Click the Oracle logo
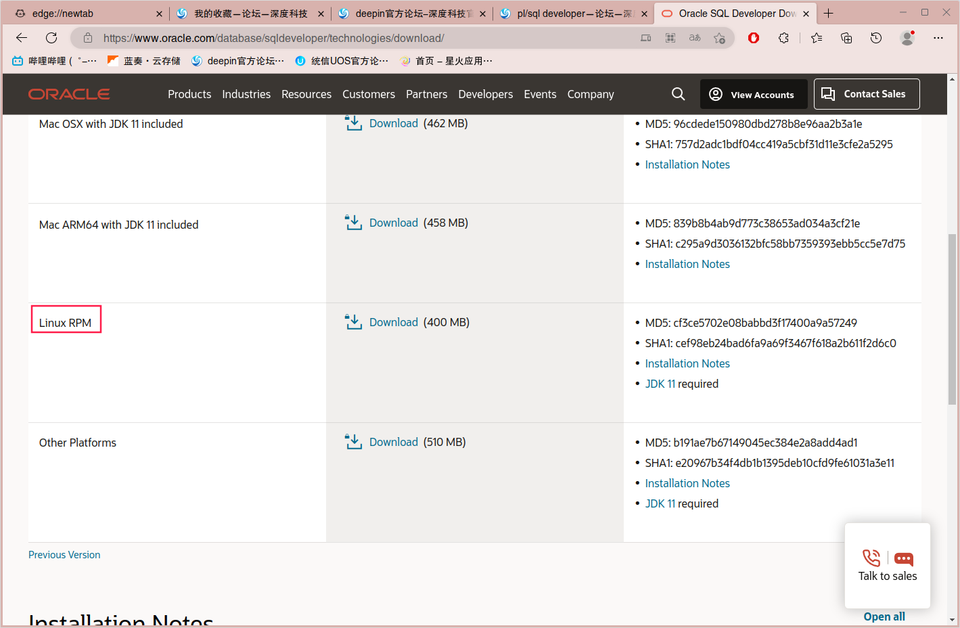This screenshot has width=960, height=628. point(69,94)
